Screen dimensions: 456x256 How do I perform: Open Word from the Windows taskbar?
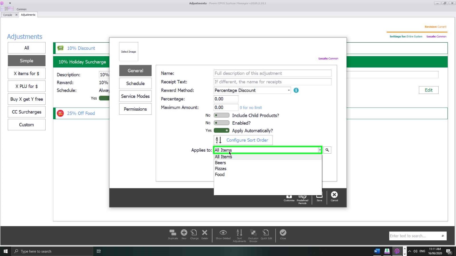[377, 251]
